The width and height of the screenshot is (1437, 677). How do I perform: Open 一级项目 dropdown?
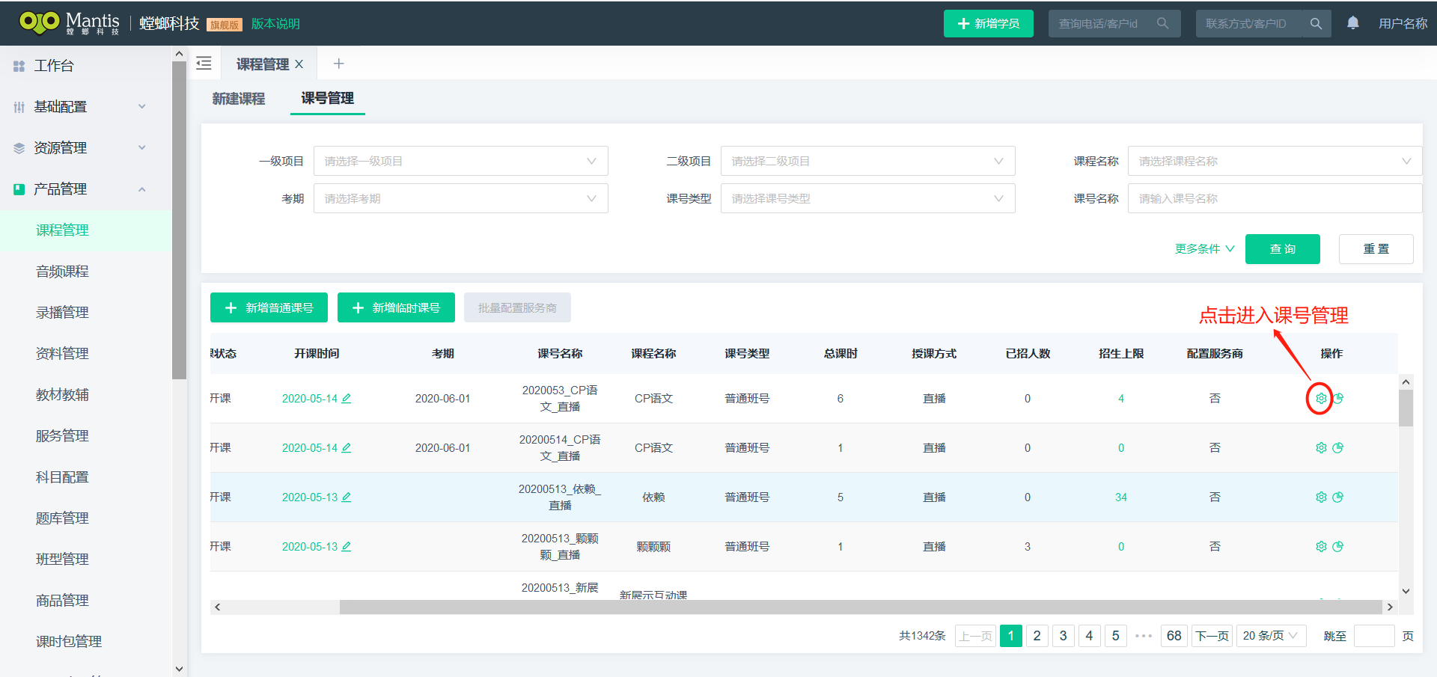(x=460, y=161)
